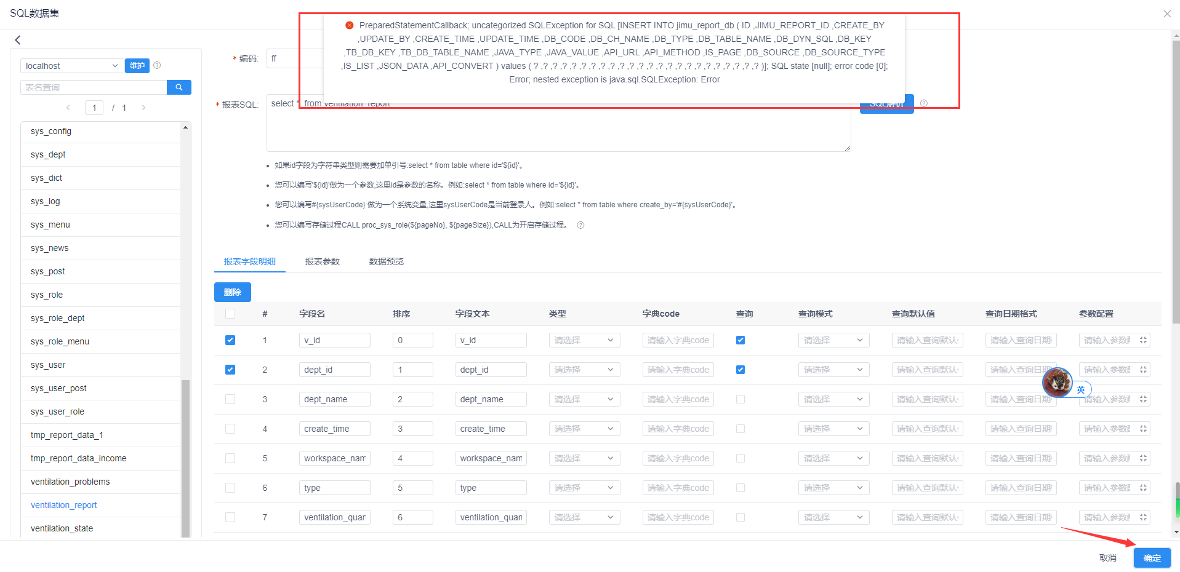Screen dimensions: 1180x572
Task: Close the SQL数据集 dialog with the X
Action: pos(1167,14)
